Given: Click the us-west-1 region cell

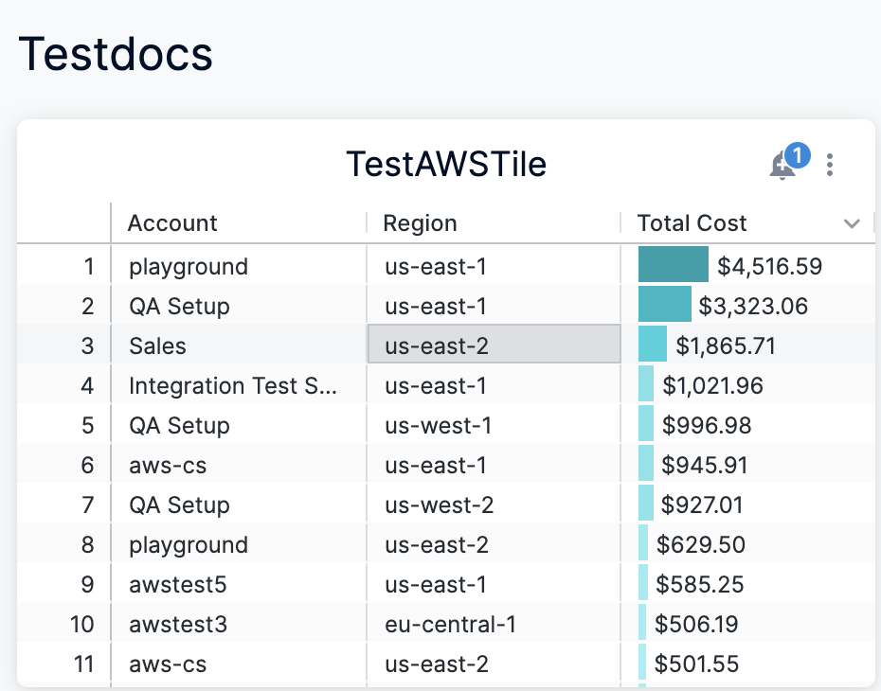Looking at the screenshot, I should pyautogui.click(x=438, y=426).
